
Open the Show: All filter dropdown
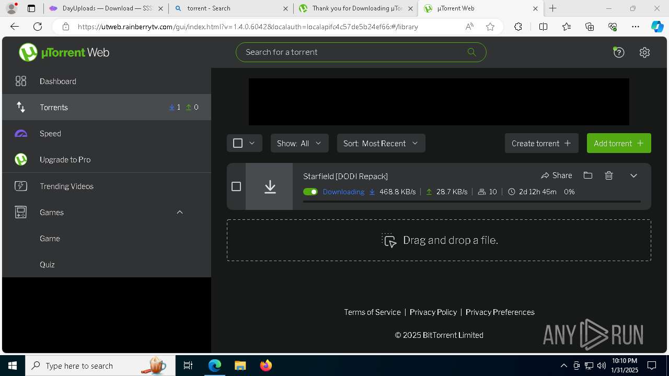pos(299,143)
